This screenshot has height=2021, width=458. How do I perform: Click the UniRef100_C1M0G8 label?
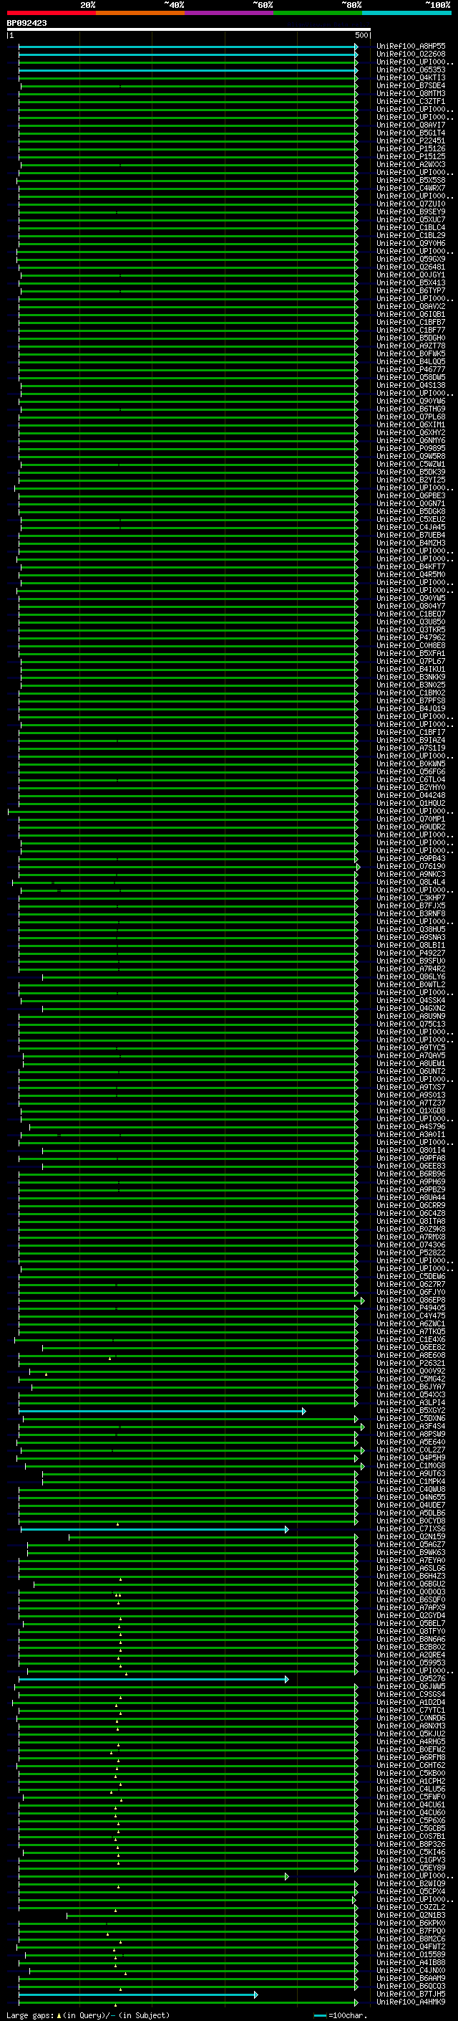[411, 1466]
